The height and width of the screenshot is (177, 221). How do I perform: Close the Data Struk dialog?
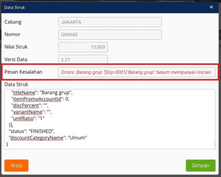click(x=211, y=7)
